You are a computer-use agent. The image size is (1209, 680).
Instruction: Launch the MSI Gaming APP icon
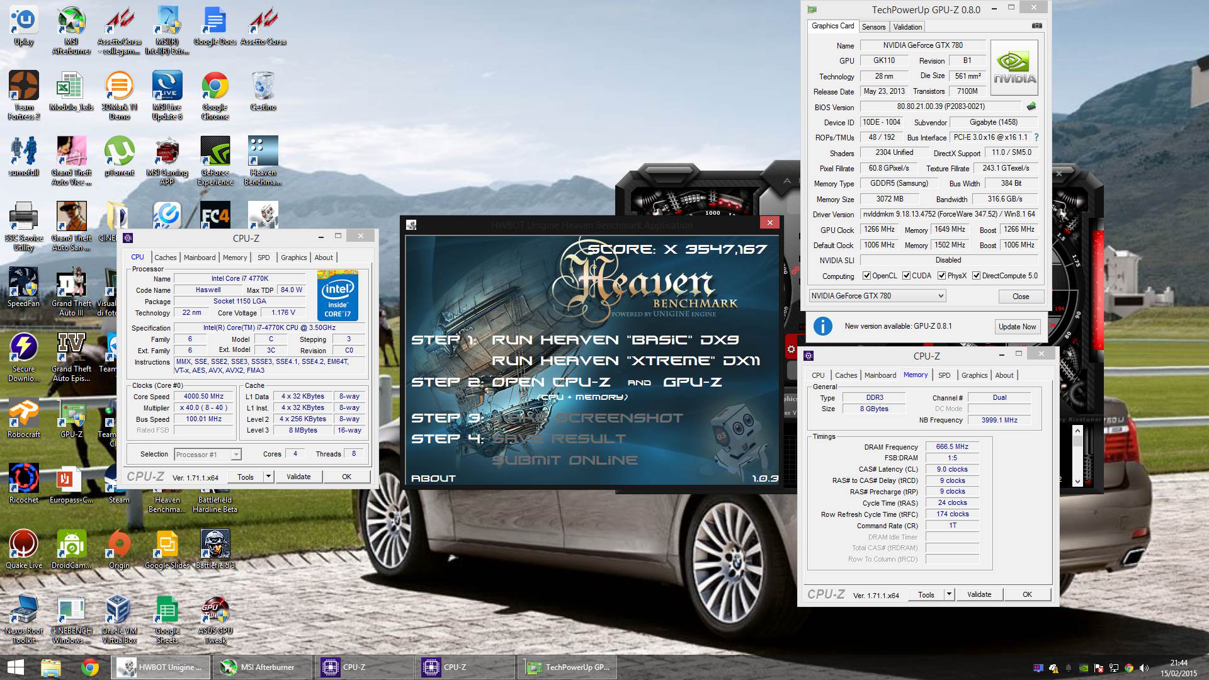(167, 161)
